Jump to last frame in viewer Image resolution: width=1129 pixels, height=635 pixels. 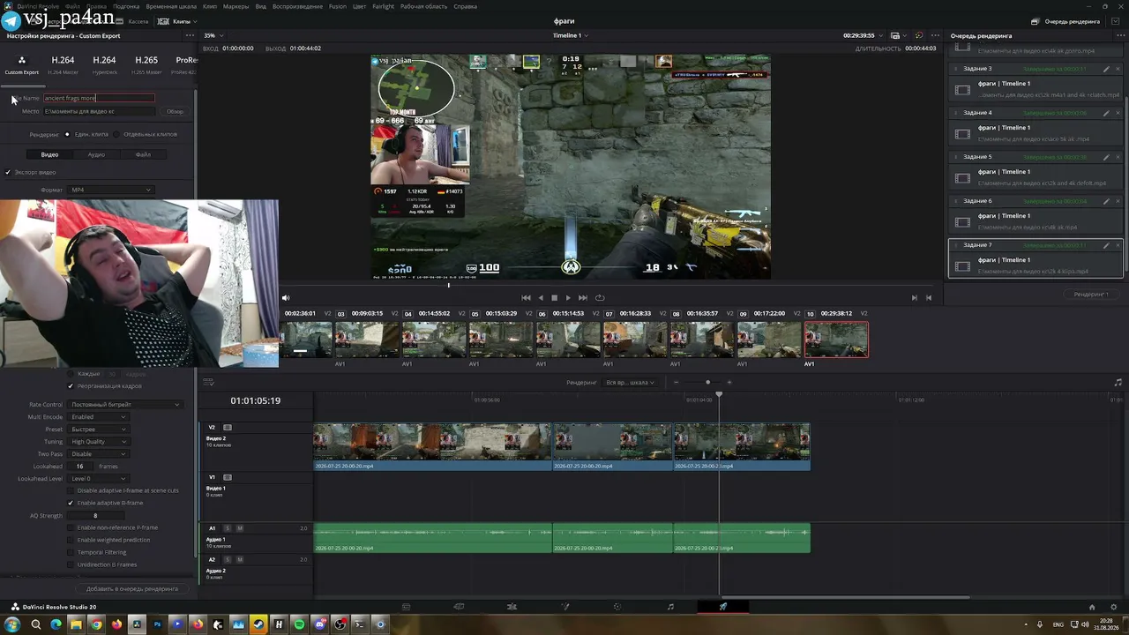[583, 298]
